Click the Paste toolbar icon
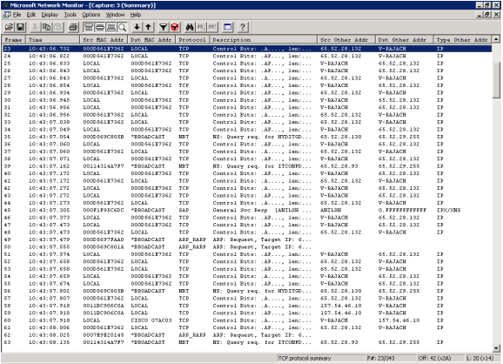 click(x=58, y=27)
